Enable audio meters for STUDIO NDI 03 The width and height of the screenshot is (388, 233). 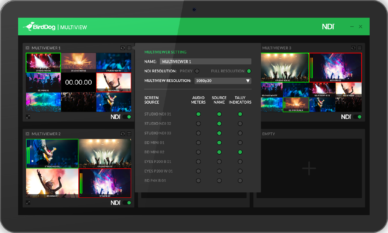[198, 133]
